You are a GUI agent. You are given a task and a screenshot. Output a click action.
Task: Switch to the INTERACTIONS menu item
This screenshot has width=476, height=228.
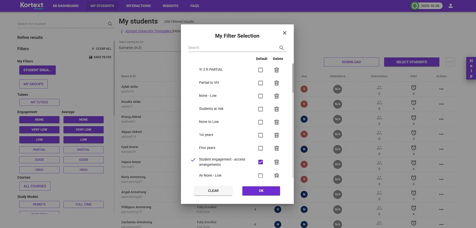pos(138,6)
